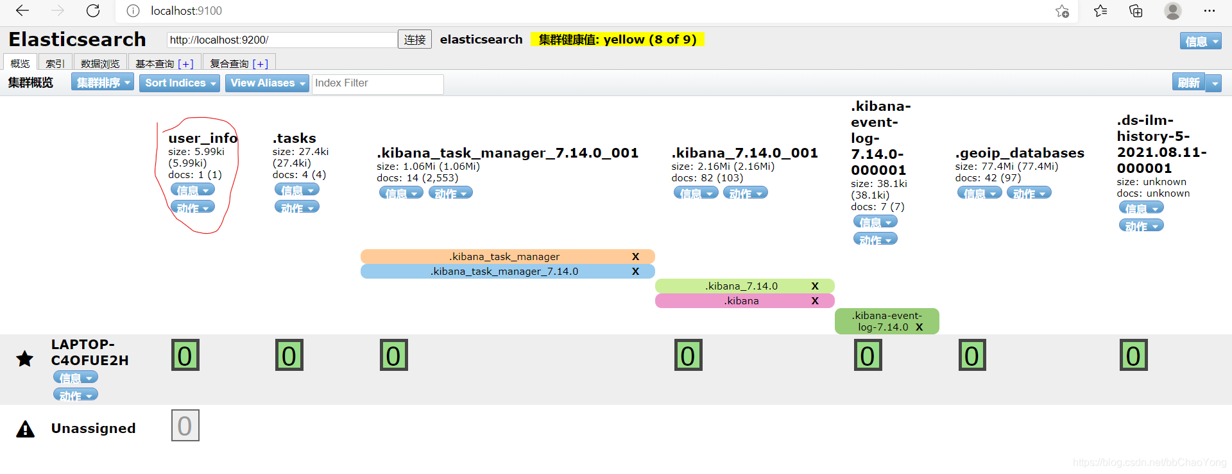The height and width of the screenshot is (474, 1232).
Task: Open 动作 dropdown for node LAPTOP-C4OFUE2H
Action: point(76,395)
